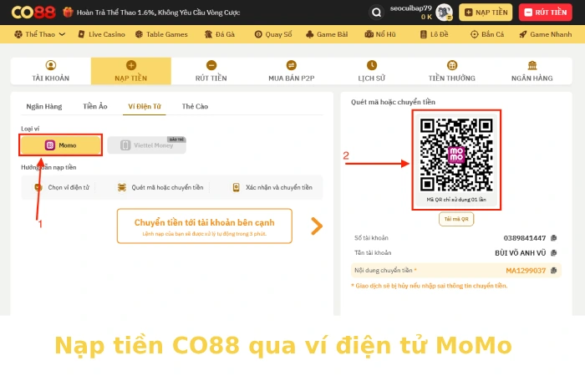Viewport: 585px width, 376px height.
Task: Copy the account name BÙI VÕ ANH VŨ
Action: [553, 253]
